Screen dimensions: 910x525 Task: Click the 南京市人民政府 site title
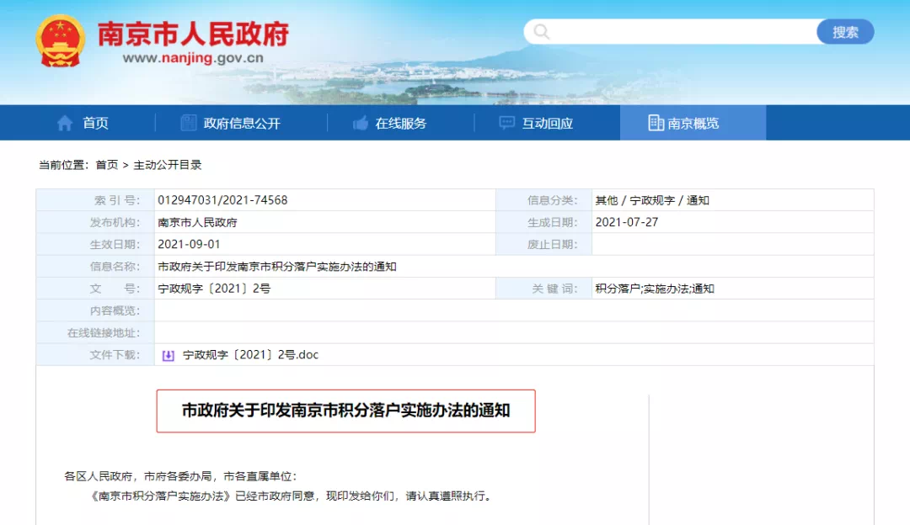click(193, 34)
